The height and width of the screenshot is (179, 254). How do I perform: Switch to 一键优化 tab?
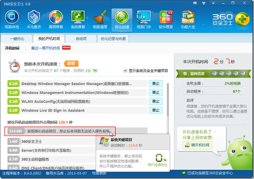[x=17, y=39]
